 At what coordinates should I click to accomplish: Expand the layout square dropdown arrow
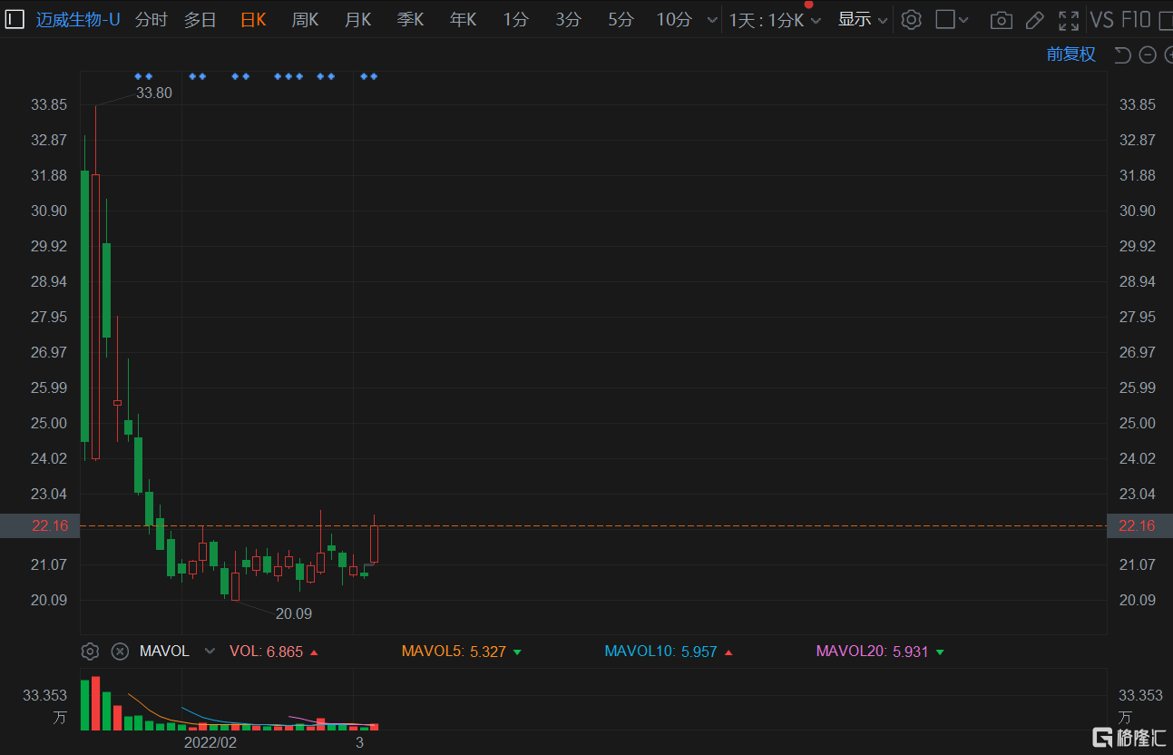(x=963, y=20)
